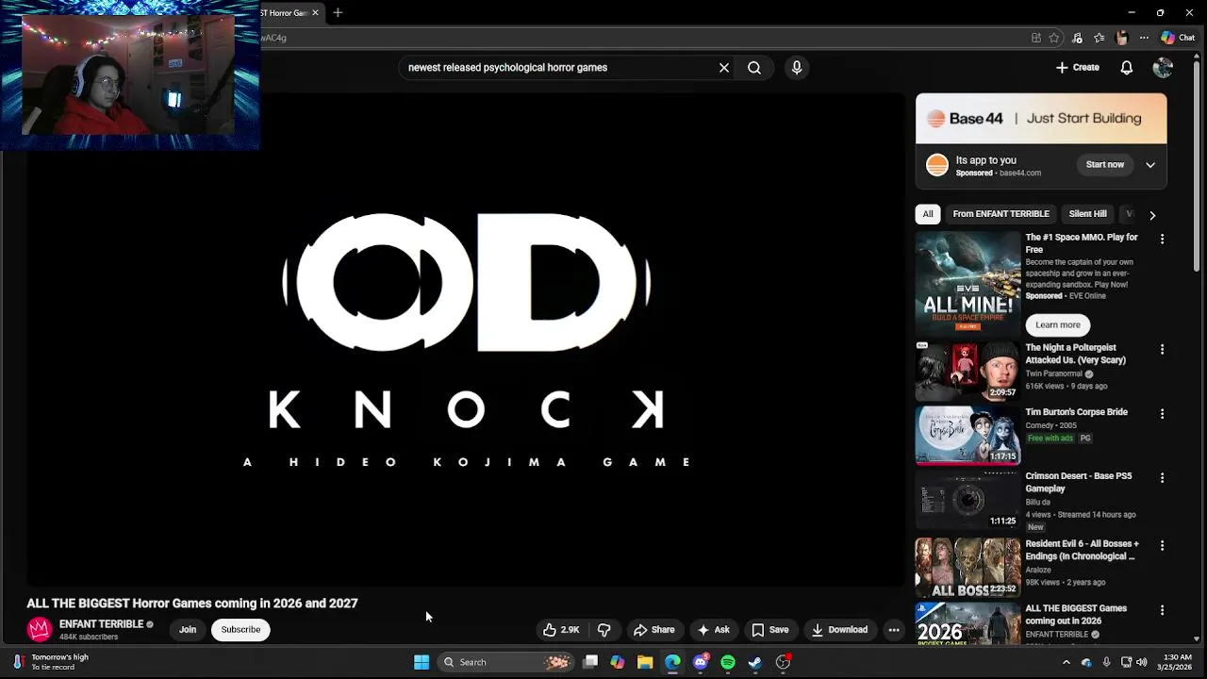Open Copilot app from taskbar
The width and height of the screenshot is (1207, 679).
click(618, 662)
